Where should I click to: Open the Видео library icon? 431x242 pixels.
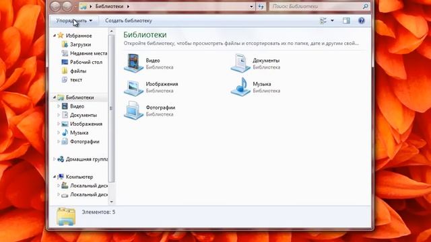tap(133, 63)
